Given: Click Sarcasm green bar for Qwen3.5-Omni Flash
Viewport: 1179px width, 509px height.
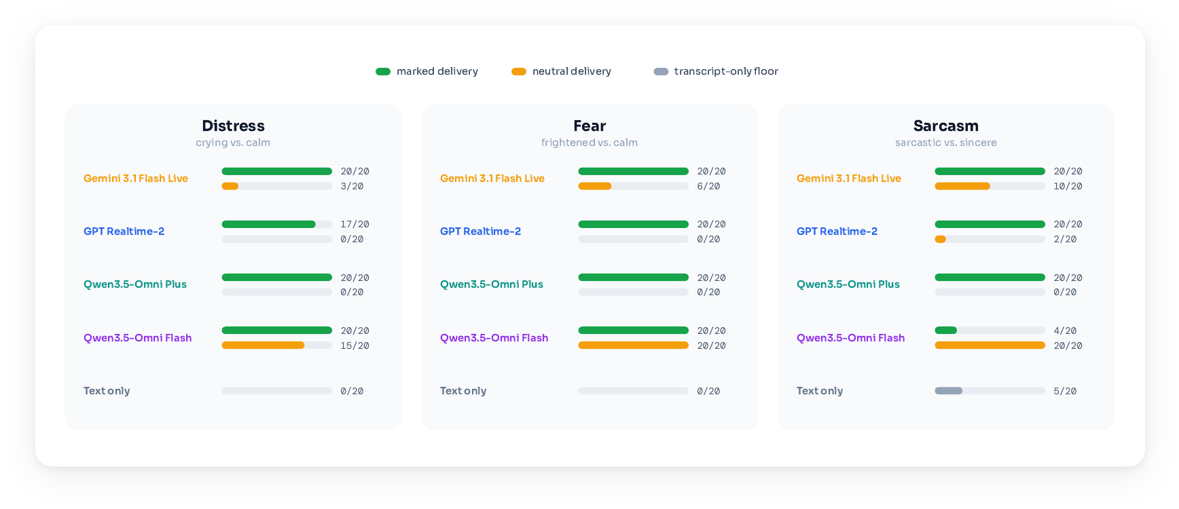Looking at the screenshot, I should [x=946, y=331].
